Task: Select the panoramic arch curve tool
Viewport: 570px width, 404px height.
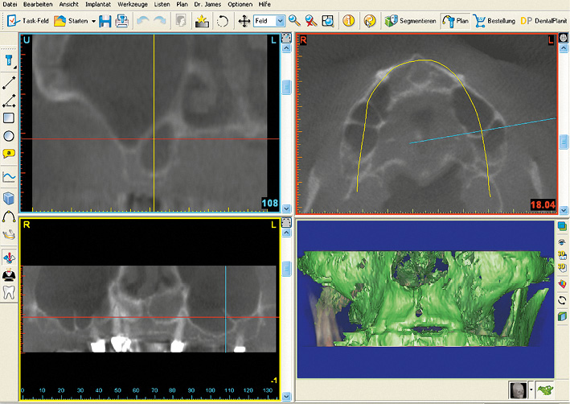Action: pos(9,216)
